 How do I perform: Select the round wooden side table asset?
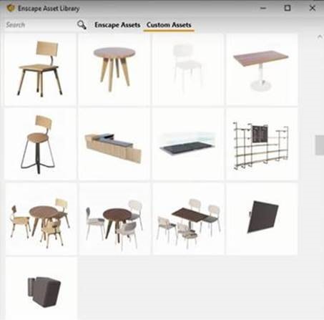114,69
